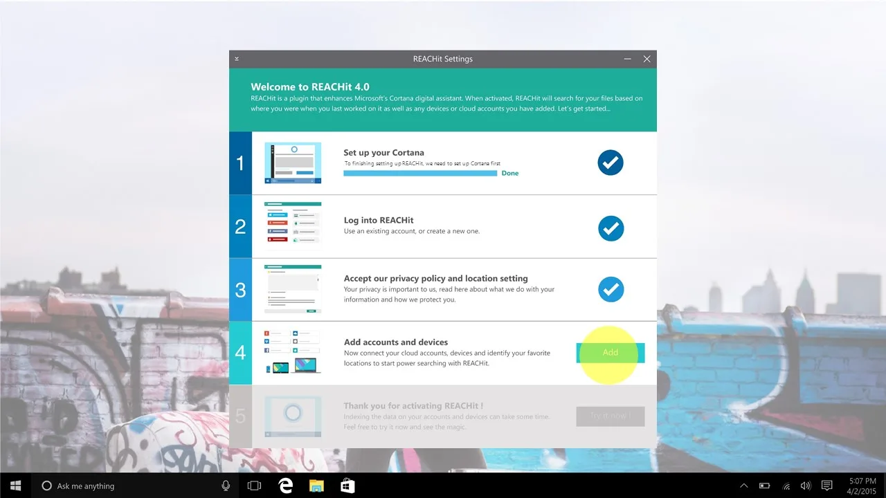Click the checkmark for the privacy policy step
The image size is (886, 498).
click(611, 290)
